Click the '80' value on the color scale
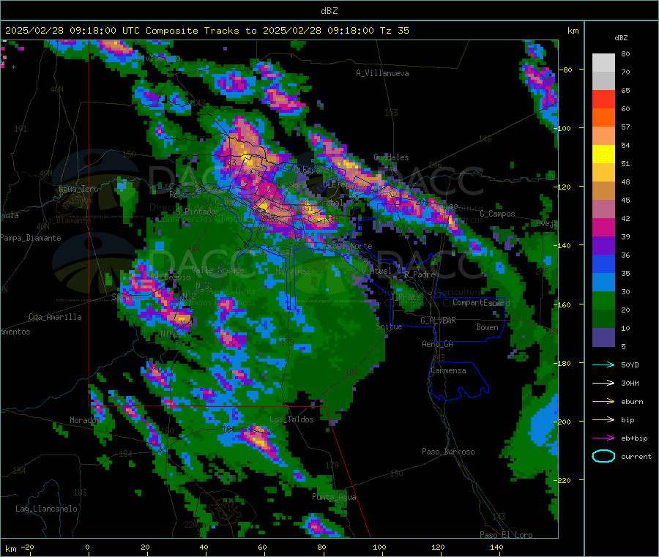 (625, 53)
